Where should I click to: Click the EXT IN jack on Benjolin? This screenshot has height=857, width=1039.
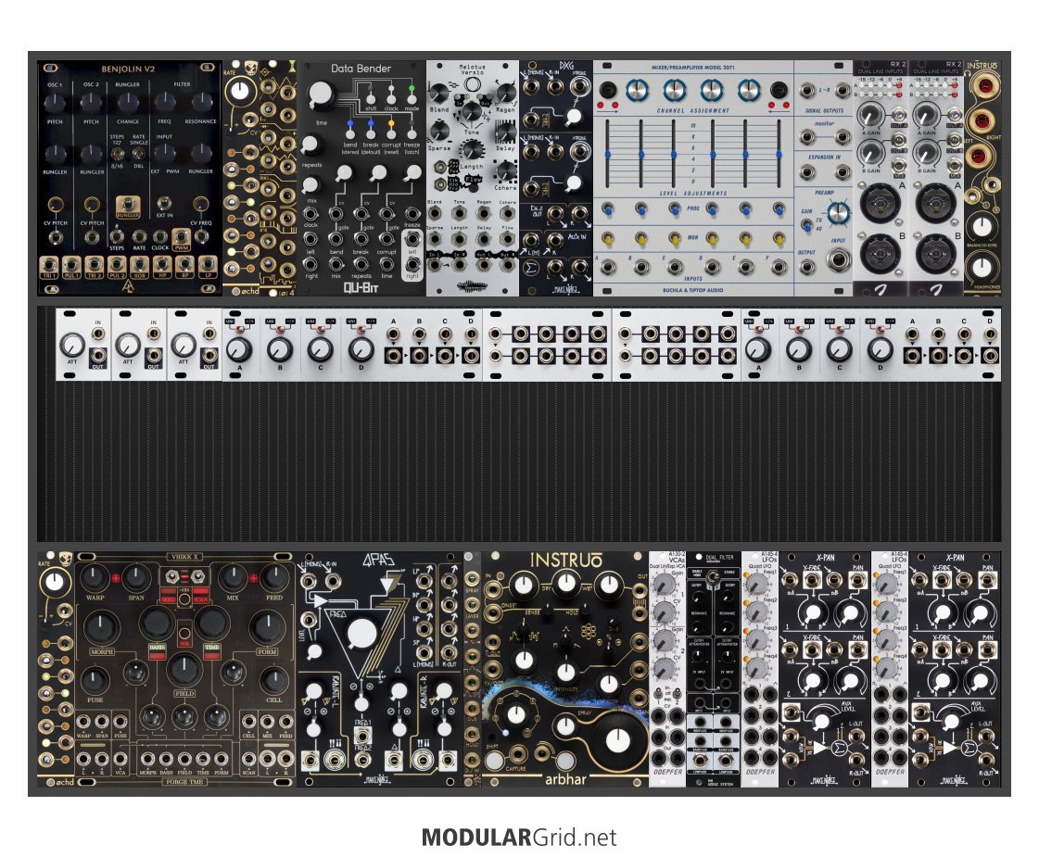pos(164,204)
